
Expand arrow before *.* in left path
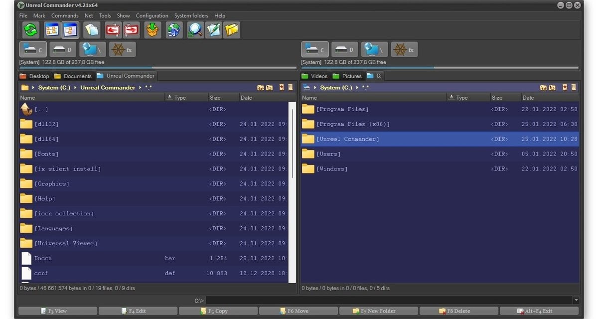[x=141, y=88]
